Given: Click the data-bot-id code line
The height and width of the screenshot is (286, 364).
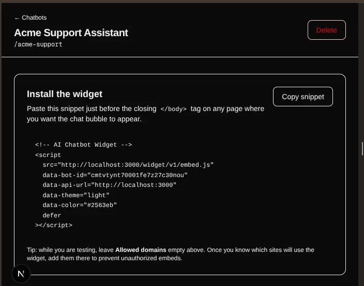Looking at the screenshot, I should 115,175.
